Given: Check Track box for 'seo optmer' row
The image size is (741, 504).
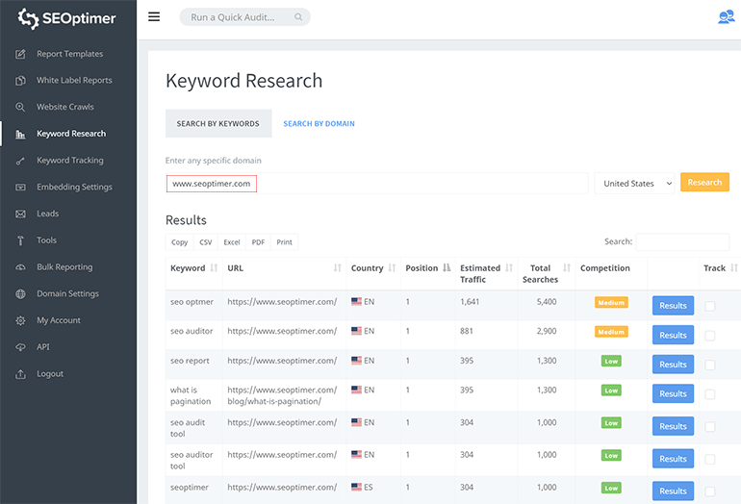Looking at the screenshot, I should pos(710,306).
